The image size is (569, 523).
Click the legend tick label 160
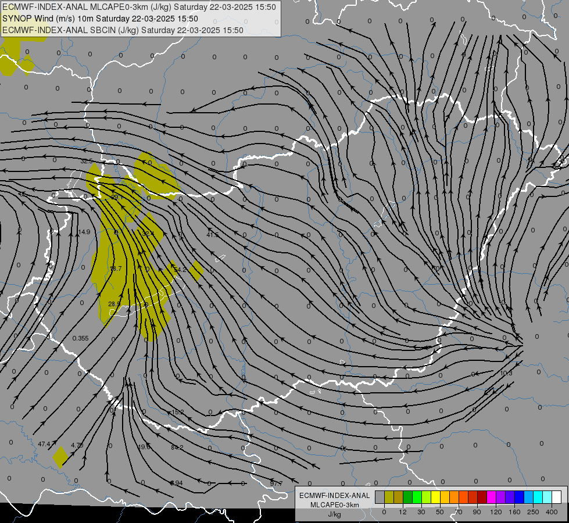[514, 512]
